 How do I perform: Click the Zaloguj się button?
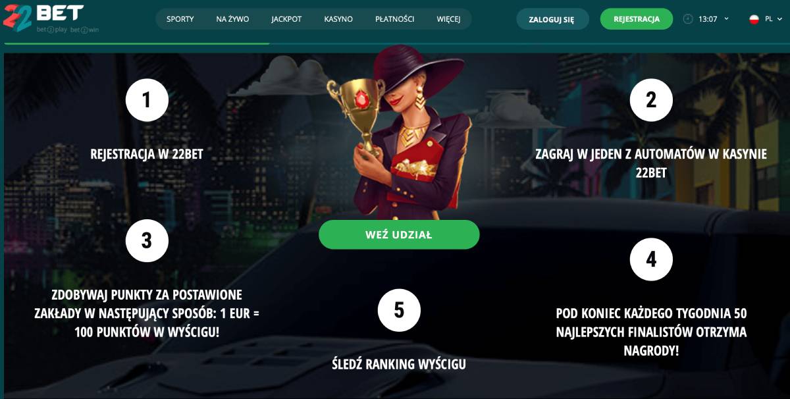pos(552,19)
